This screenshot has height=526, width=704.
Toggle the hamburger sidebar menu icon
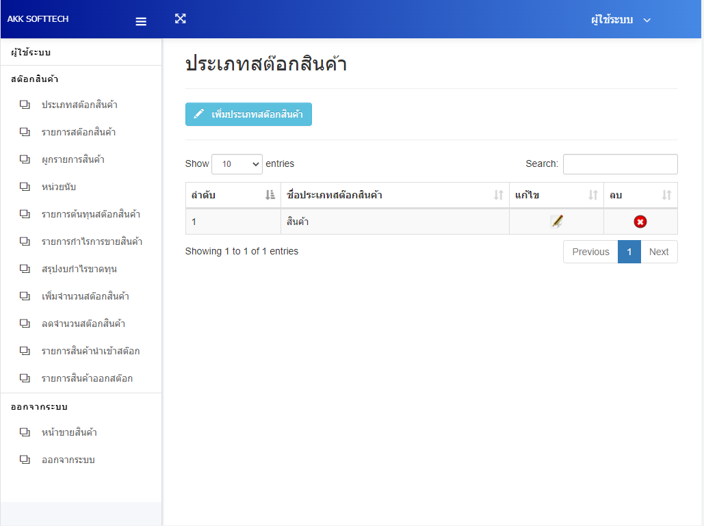click(x=141, y=21)
